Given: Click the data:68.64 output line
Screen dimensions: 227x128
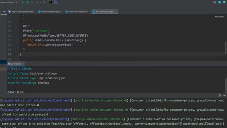Looking at the screenshot, I should click(15, 92).
